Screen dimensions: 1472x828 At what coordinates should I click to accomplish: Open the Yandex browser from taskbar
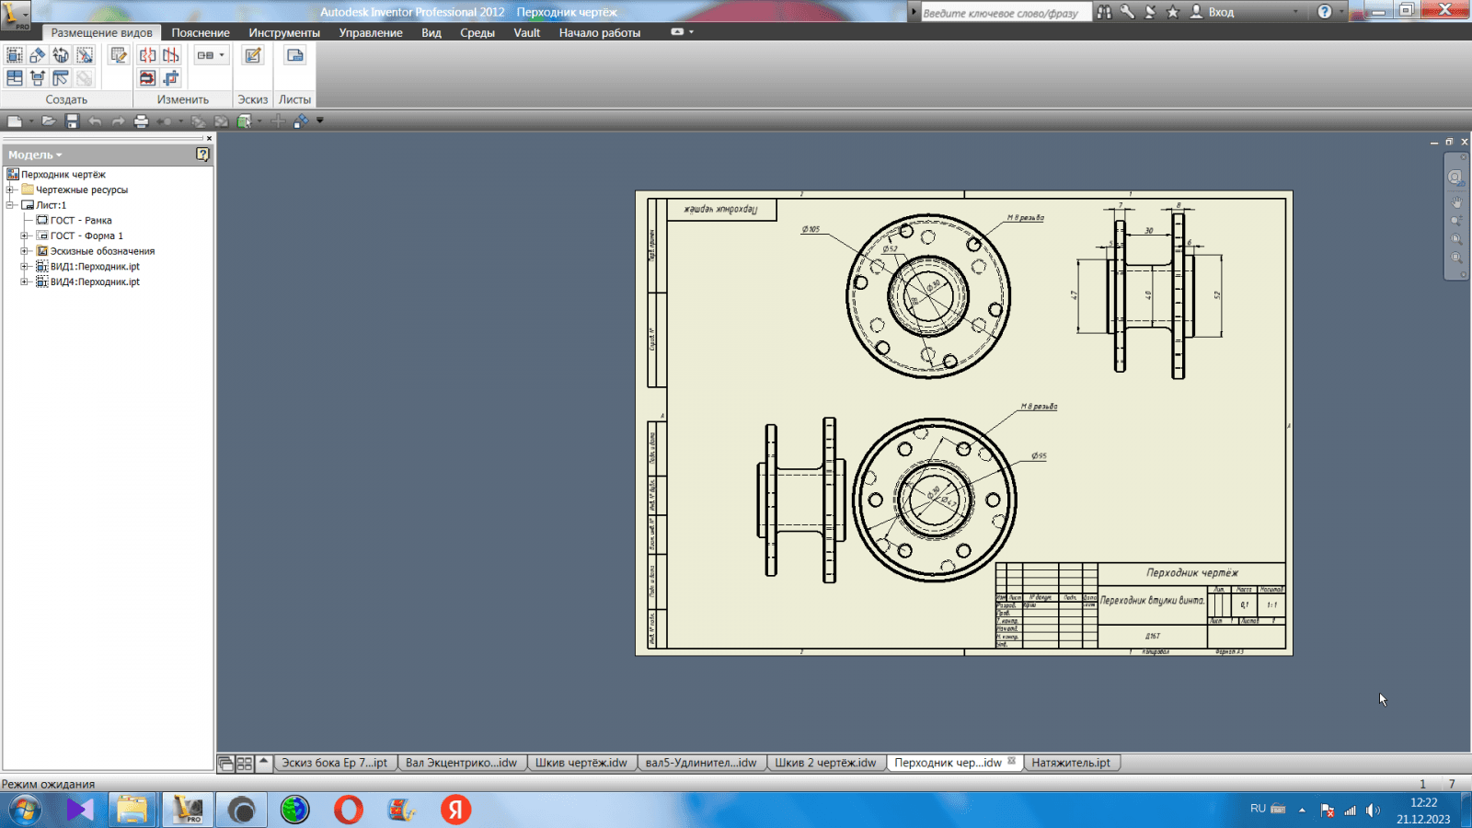click(x=455, y=810)
